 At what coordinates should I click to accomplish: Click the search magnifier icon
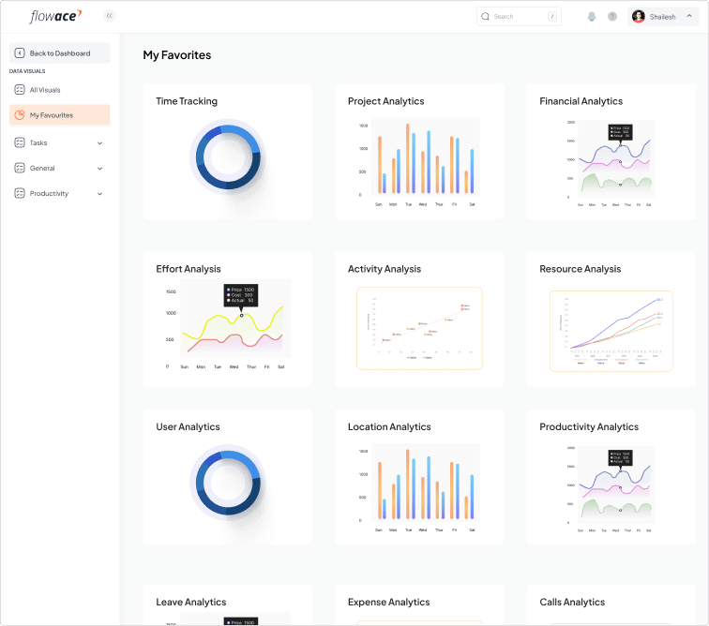tap(485, 17)
